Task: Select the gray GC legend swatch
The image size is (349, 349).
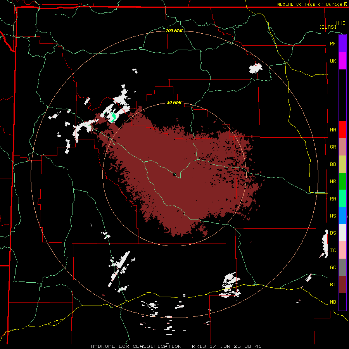Action: click(x=342, y=267)
